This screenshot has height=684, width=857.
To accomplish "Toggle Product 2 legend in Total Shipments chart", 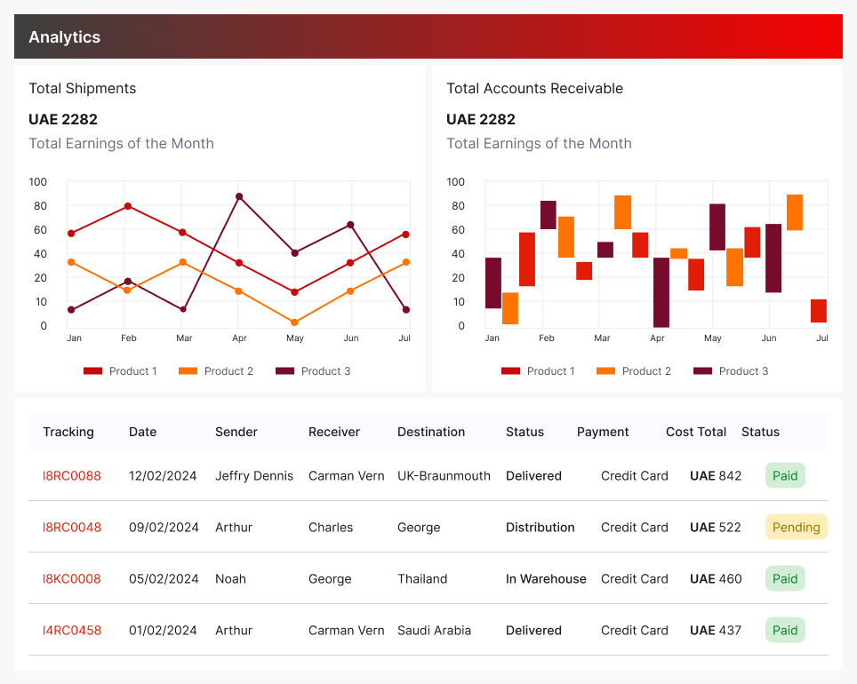I will (x=216, y=371).
